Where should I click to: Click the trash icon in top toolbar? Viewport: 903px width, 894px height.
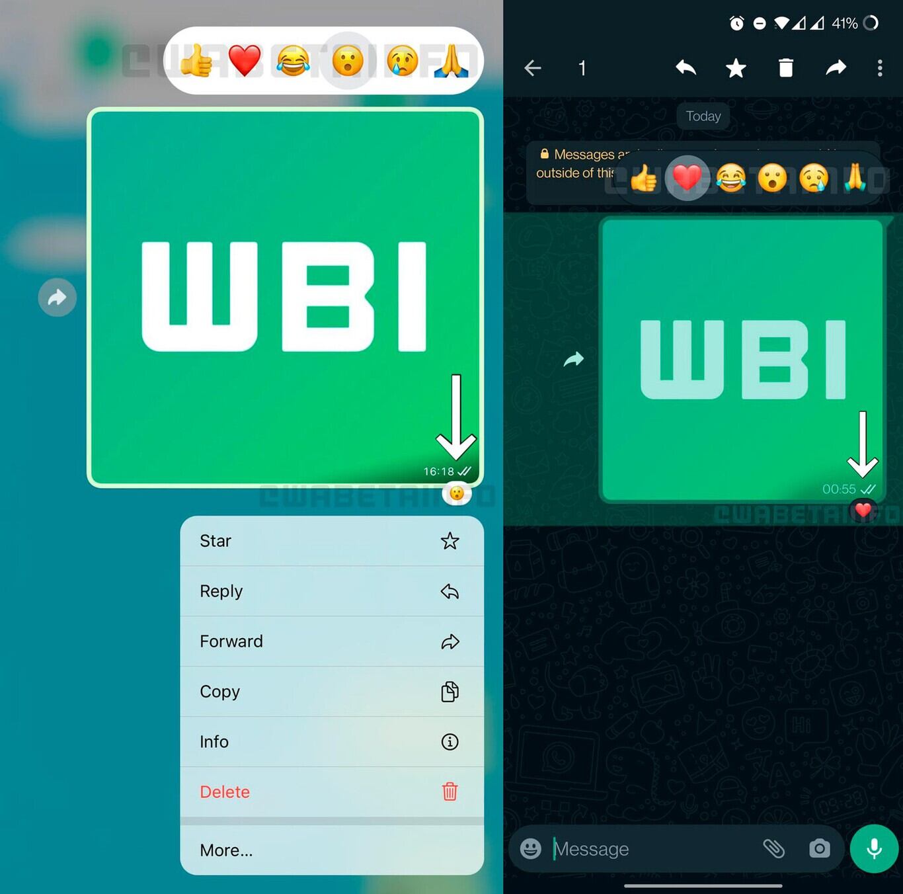[785, 68]
